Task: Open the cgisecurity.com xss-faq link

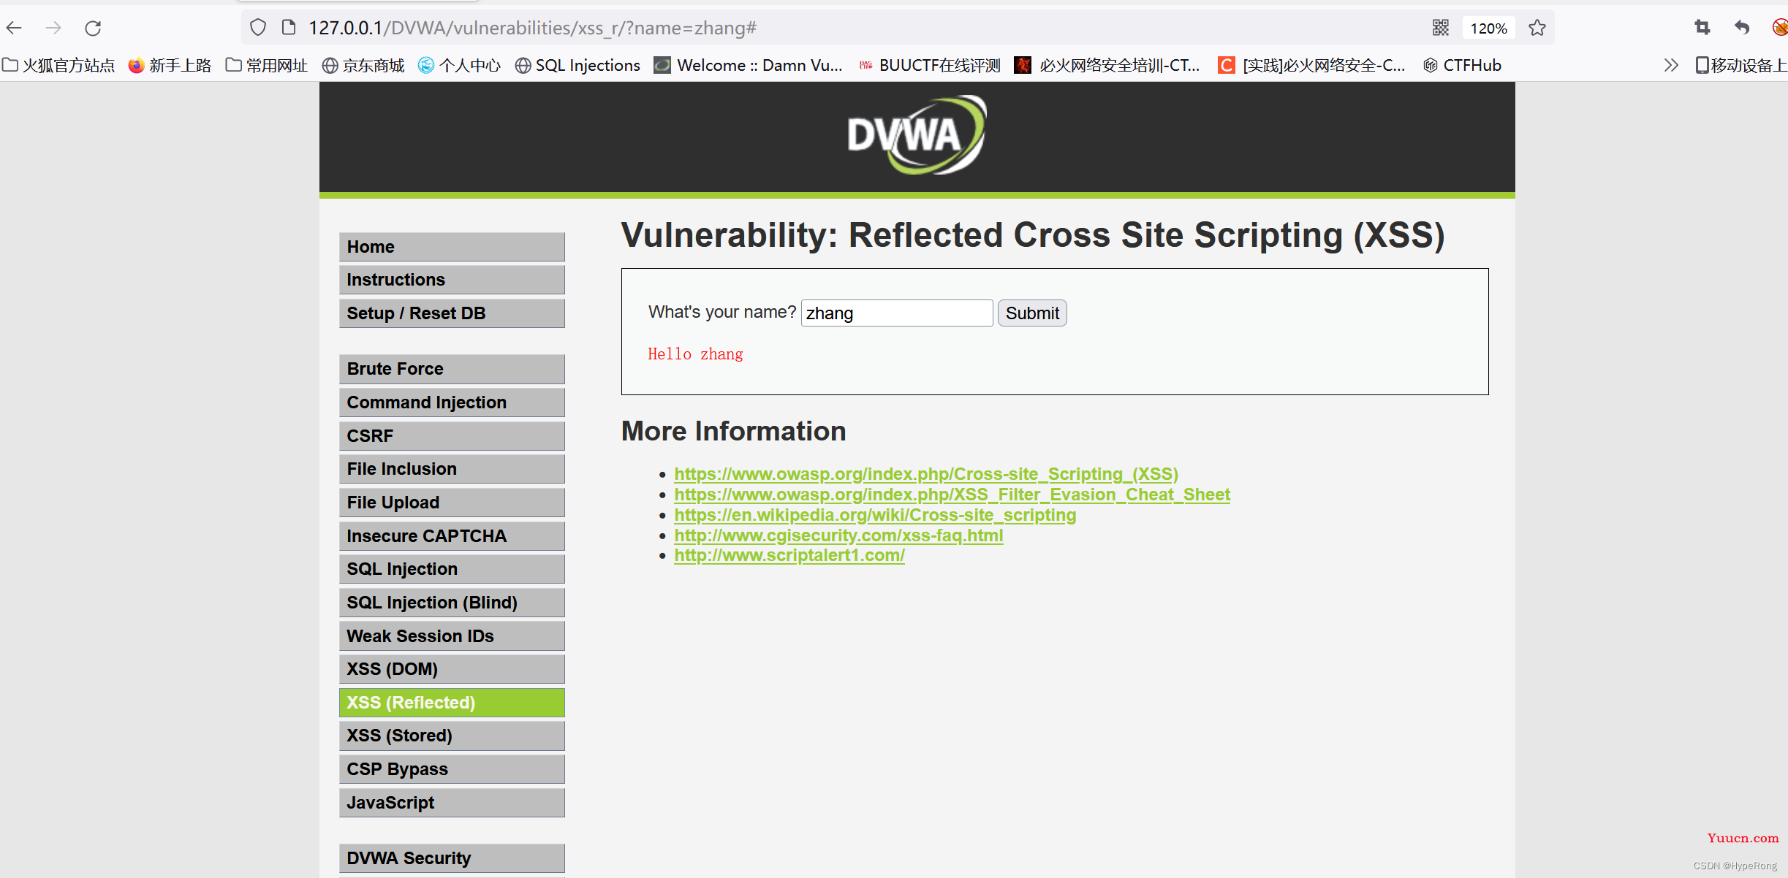Action: point(838,535)
